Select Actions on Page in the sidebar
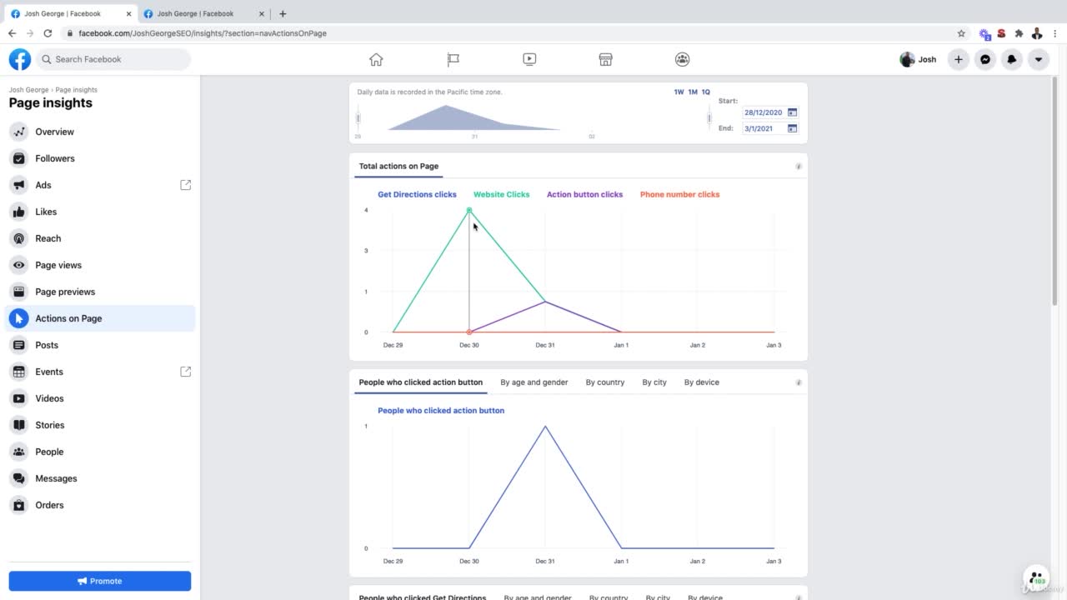Screen dimensions: 1067x600 [x=100, y=318]
